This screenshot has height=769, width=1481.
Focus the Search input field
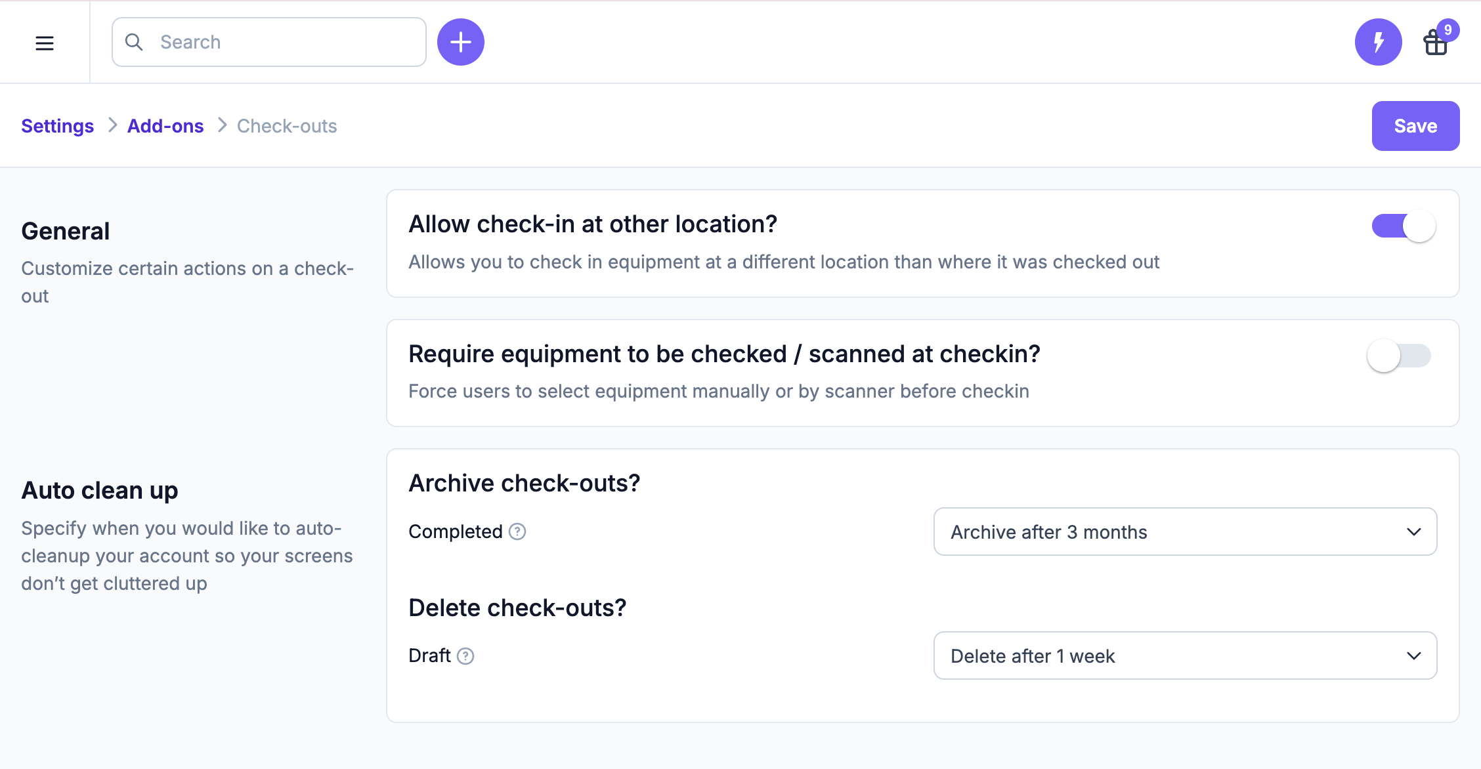269,42
